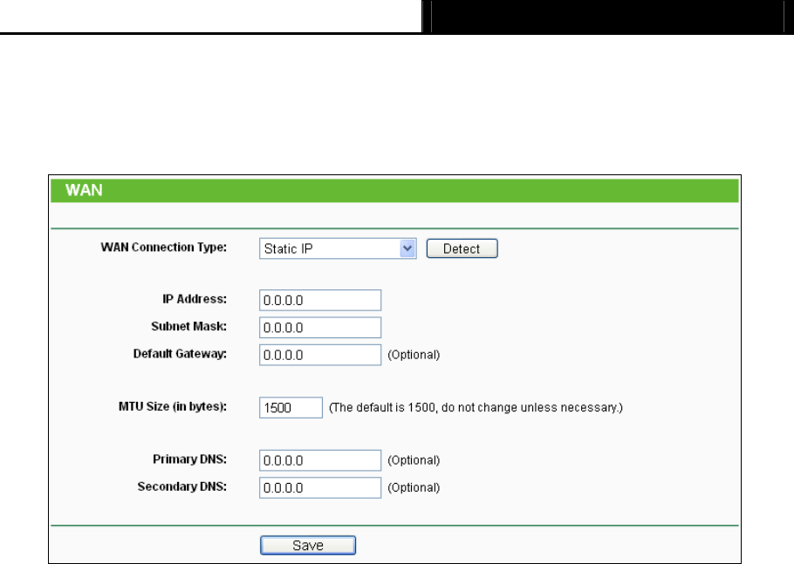The image size is (794, 564).
Task: Click the Subnet Mask input field
Action: click(x=320, y=327)
